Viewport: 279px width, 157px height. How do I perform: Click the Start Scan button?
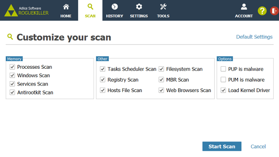click(x=222, y=146)
